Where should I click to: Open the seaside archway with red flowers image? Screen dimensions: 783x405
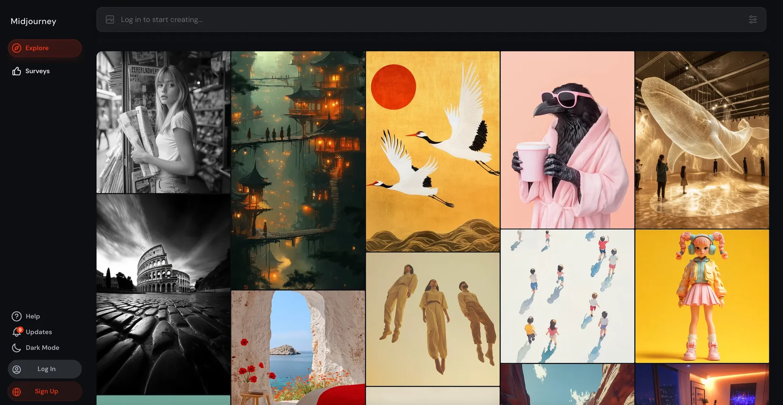pos(298,348)
